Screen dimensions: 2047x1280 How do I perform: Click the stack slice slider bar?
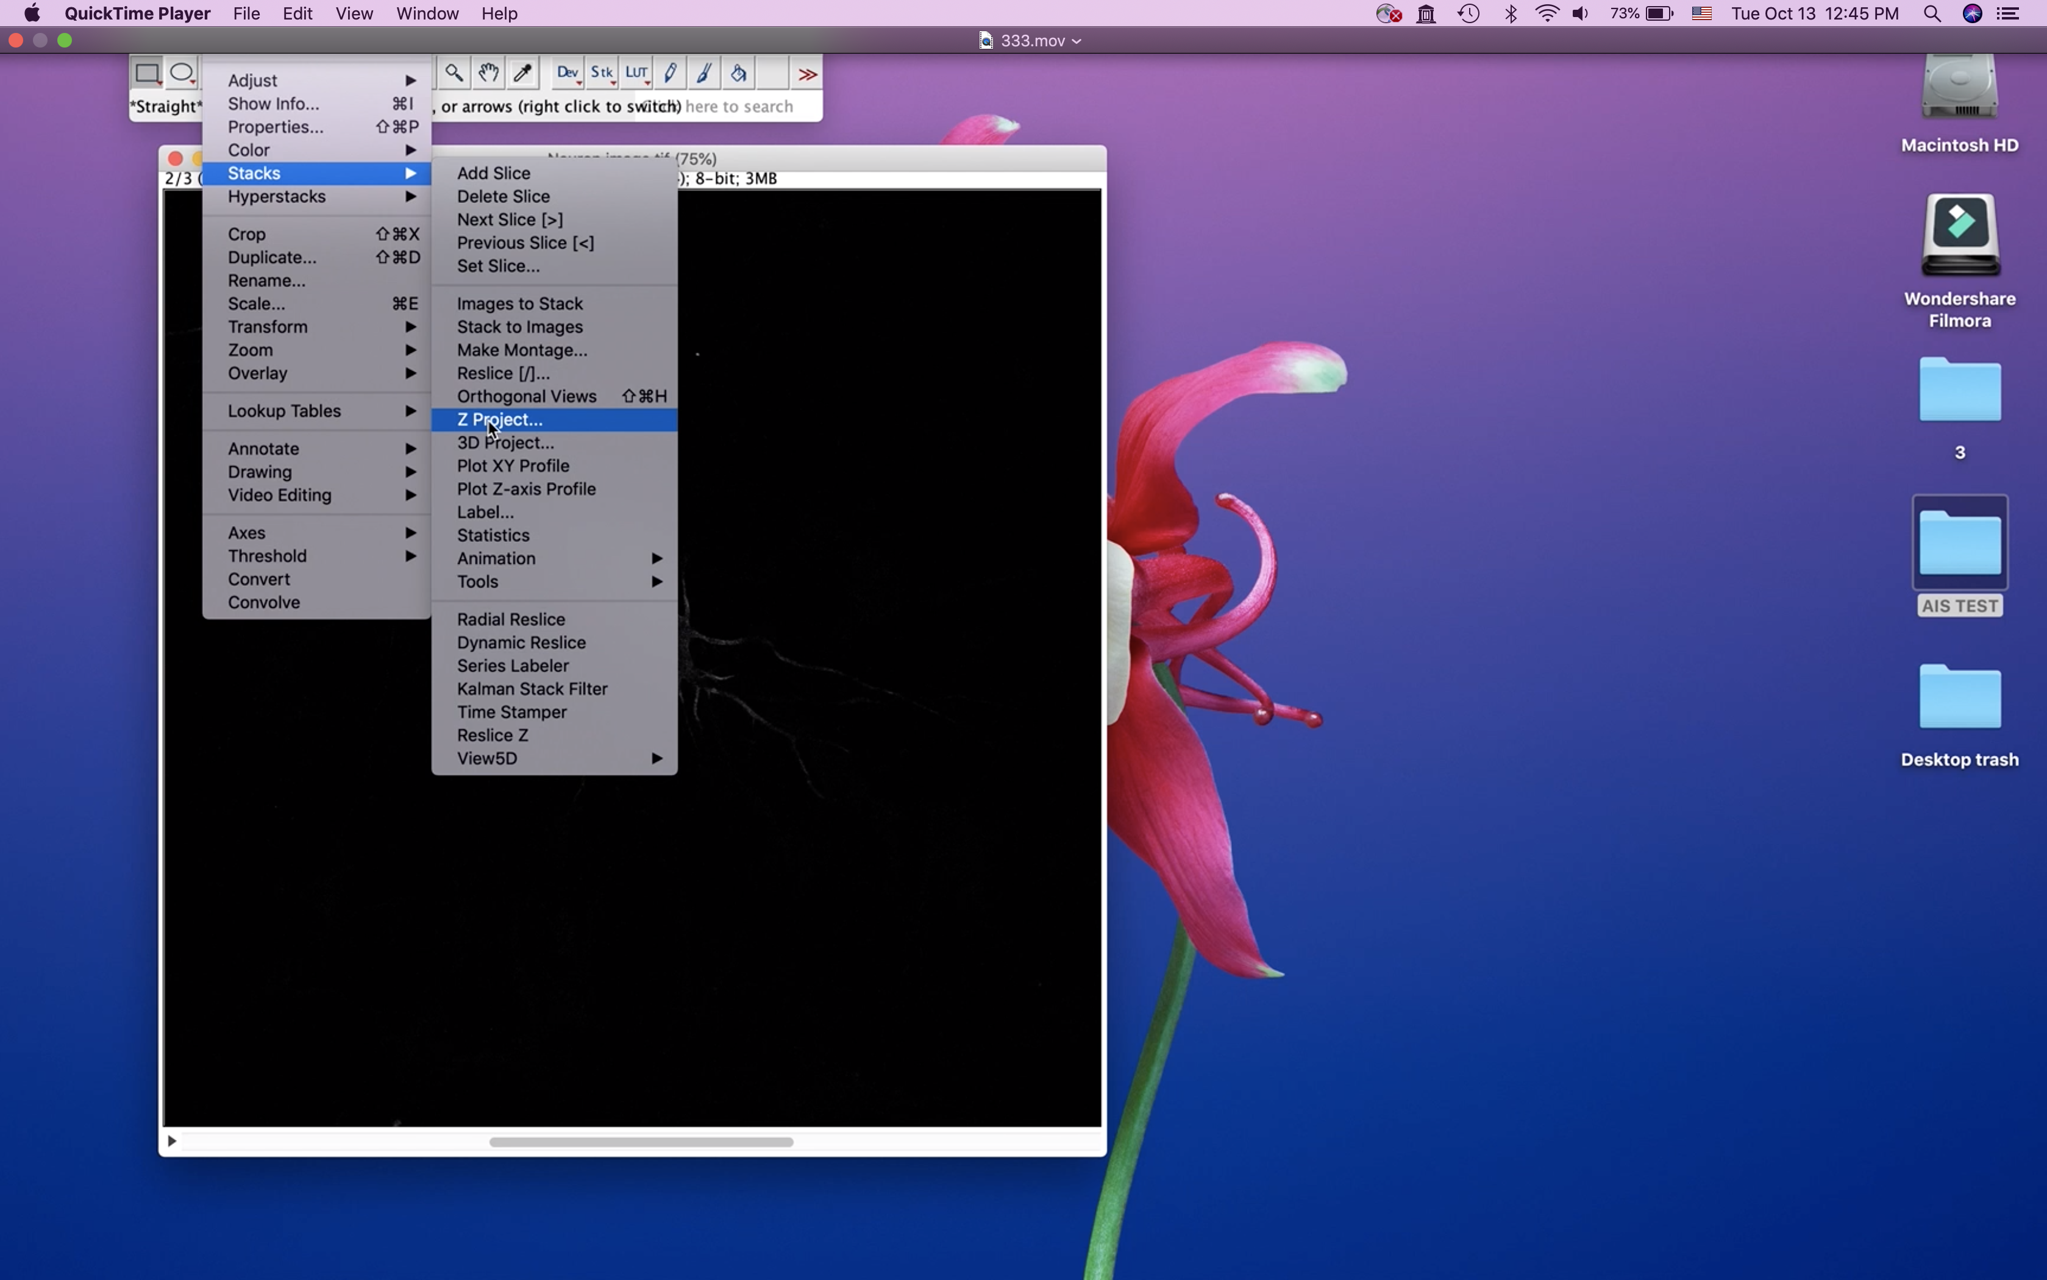coord(641,1142)
